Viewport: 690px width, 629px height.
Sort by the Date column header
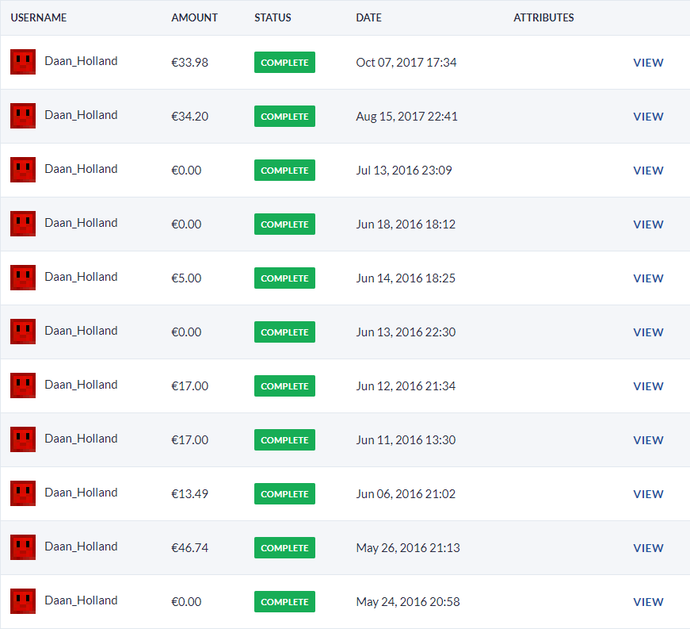368,17
